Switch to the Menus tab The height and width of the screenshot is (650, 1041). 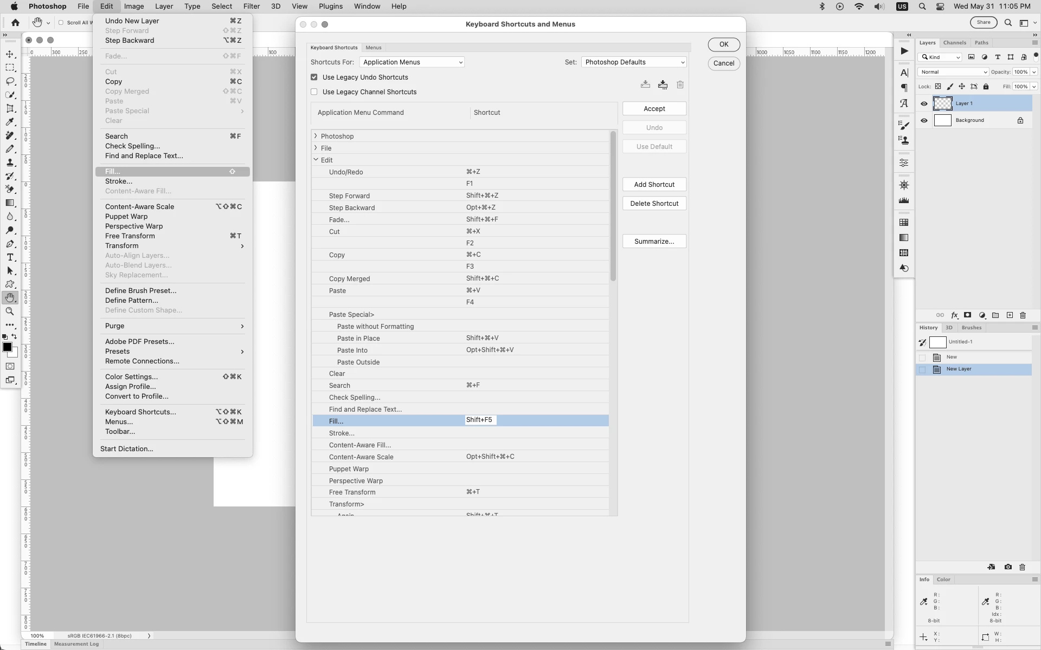tap(373, 48)
